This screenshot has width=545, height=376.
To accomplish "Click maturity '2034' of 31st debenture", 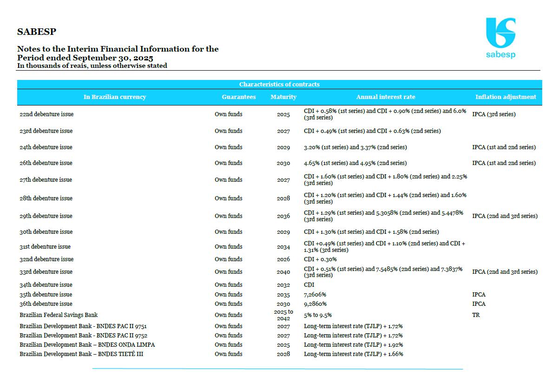I will pyautogui.click(x=283, y=247).
